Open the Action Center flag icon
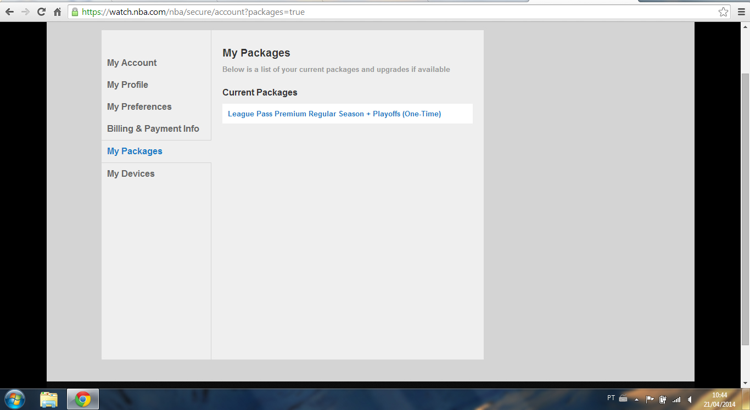Viewport: 750px width, 410px height. 650,399
